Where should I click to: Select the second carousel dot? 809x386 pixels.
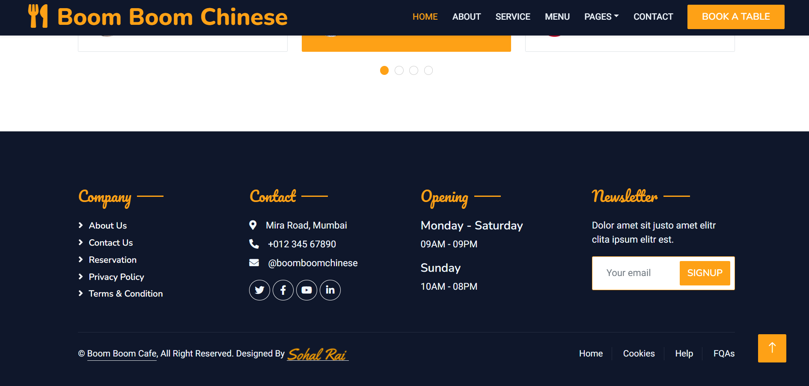tap(399, 71)
